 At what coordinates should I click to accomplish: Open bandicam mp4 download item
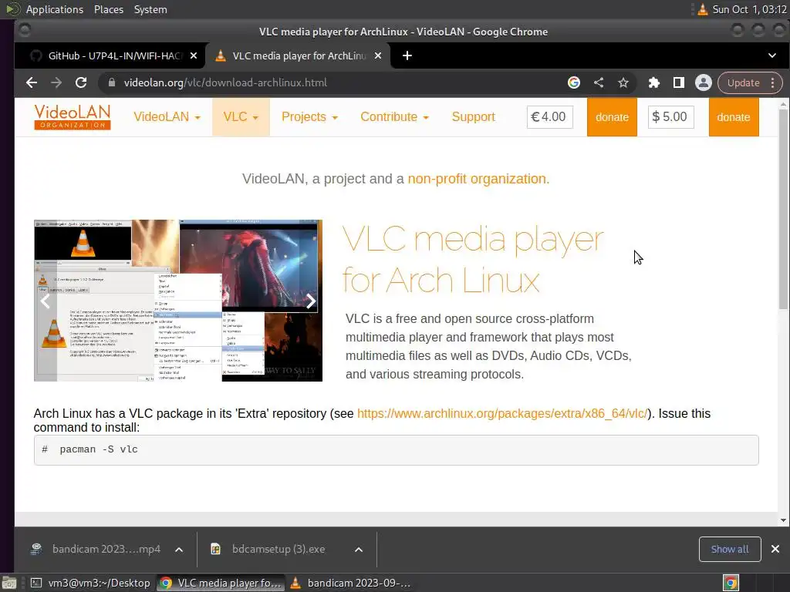[96, 549]
